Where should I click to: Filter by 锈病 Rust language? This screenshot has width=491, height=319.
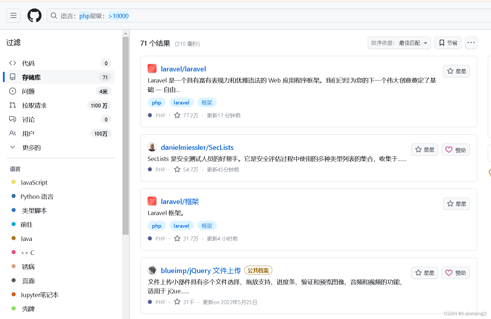(28, 267)
